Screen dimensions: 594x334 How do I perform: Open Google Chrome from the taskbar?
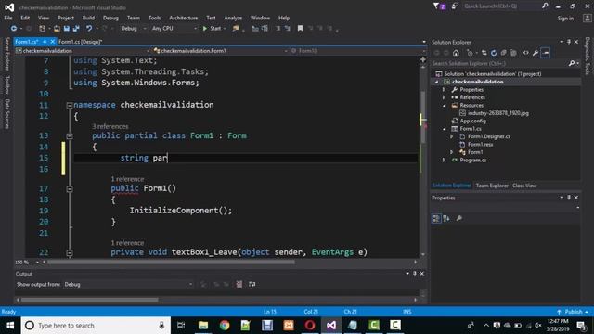[225, 326]
